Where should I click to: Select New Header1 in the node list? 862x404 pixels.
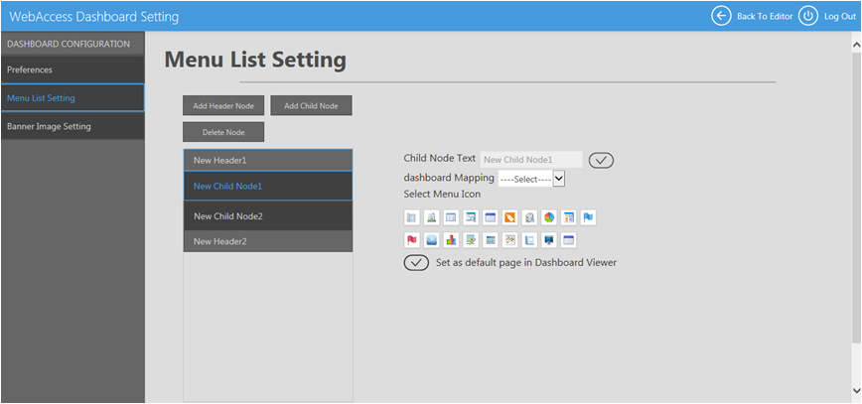point(268,160)
